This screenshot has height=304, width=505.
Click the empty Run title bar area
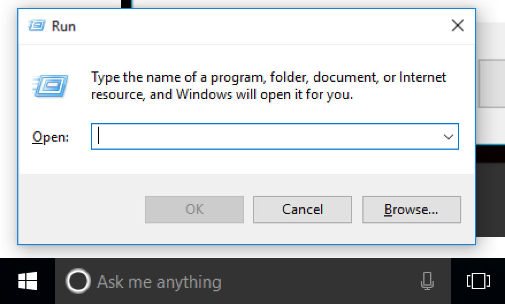pos(259,26)
